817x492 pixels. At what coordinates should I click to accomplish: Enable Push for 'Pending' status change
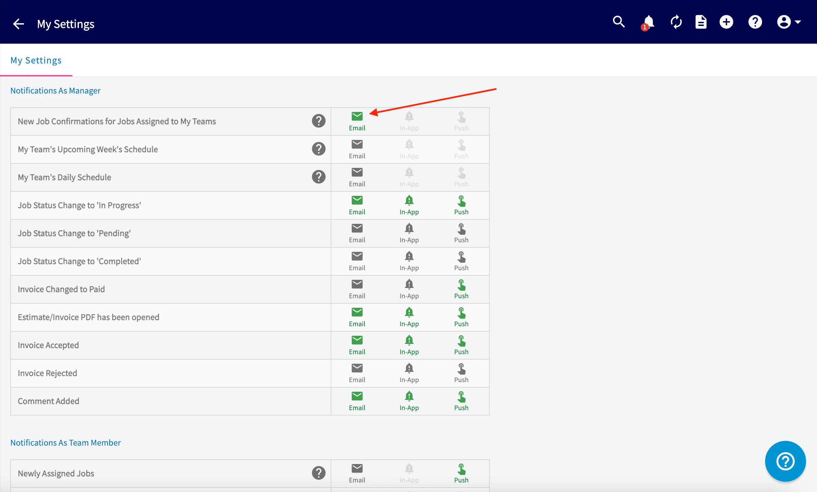point(461,233)
